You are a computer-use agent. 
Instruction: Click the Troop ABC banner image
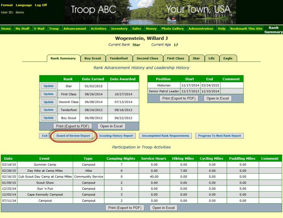[150, 12]
